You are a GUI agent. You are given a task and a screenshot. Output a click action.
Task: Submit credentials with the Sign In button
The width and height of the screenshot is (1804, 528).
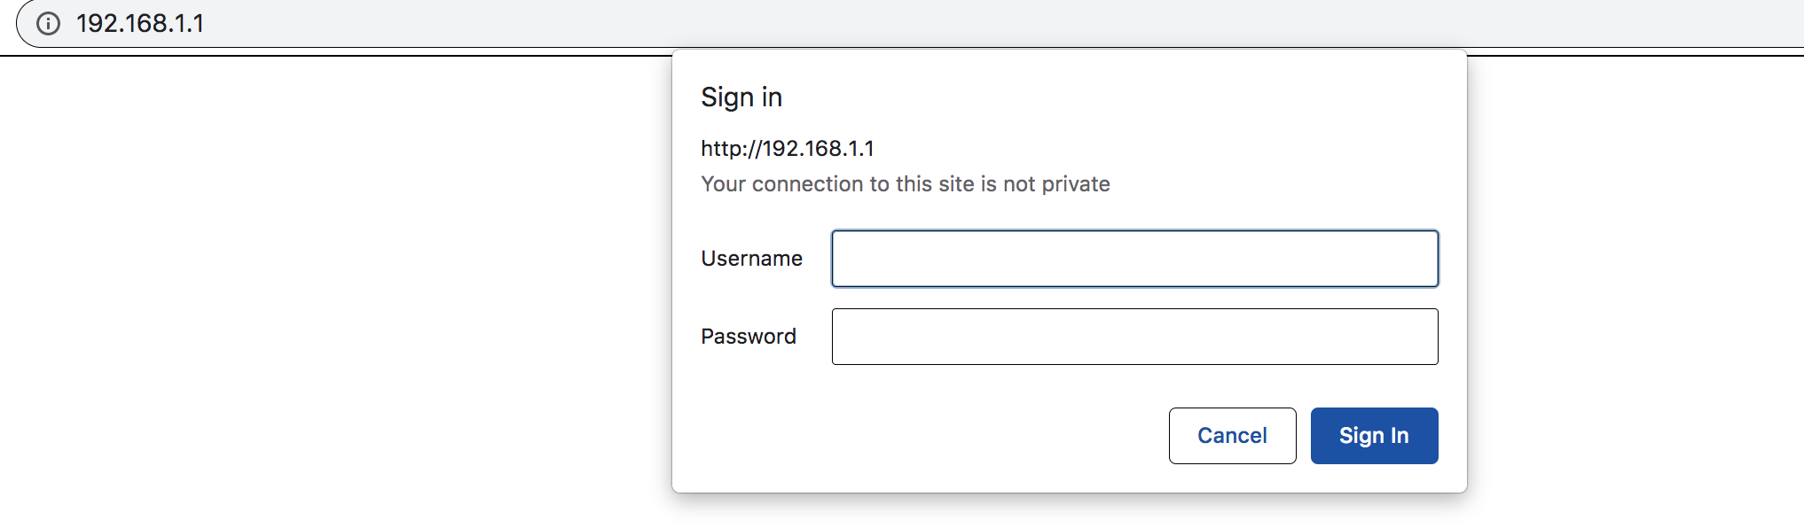pyautogui.click(x=1374, y=436)
